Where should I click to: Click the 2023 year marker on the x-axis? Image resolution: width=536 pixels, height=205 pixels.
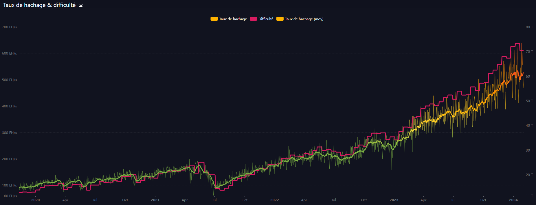(394, 200)
